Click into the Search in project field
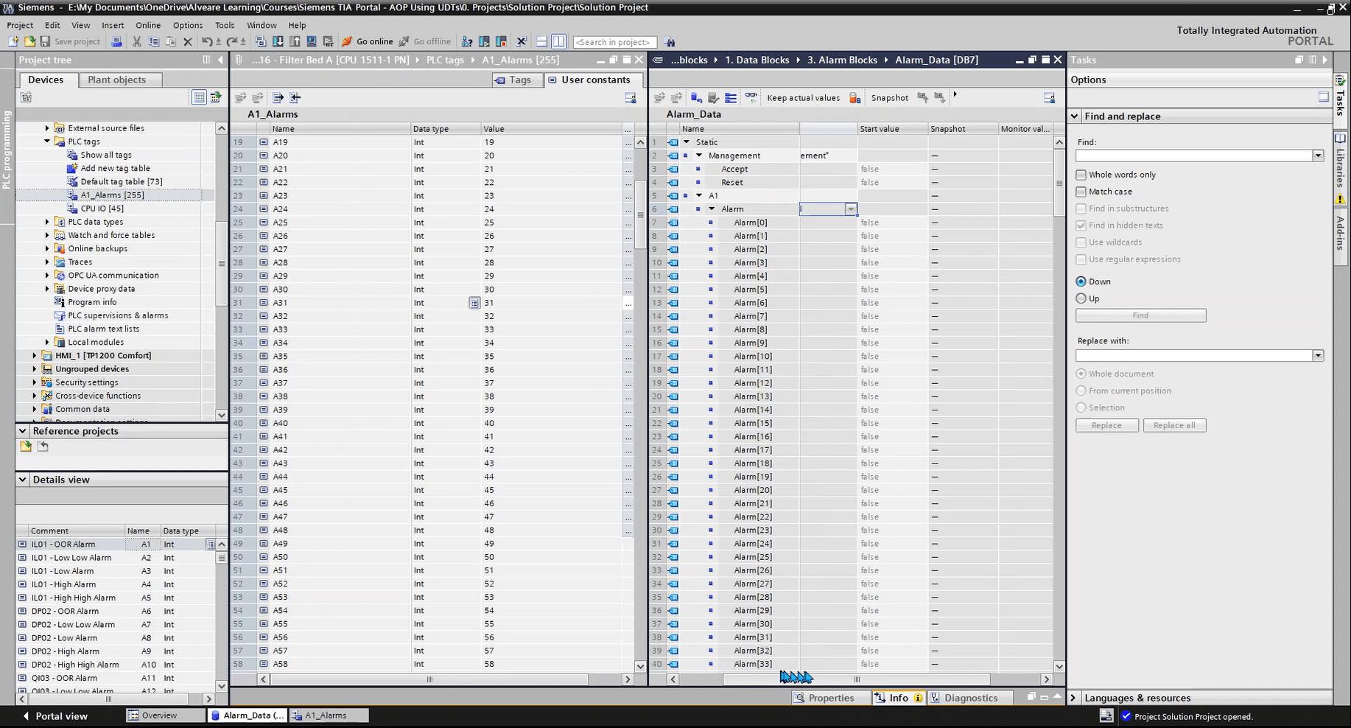Screen dimensions: 1351x728 click(614, 42)
